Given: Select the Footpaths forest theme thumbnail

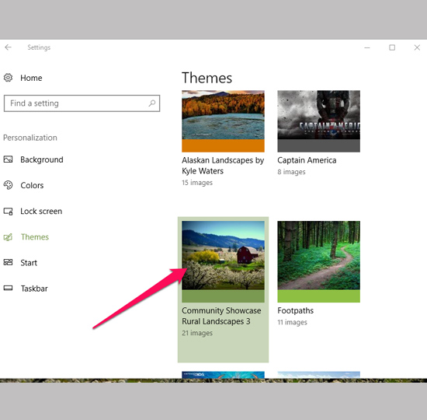Looking at the screenshot, I should pos(318,255).
